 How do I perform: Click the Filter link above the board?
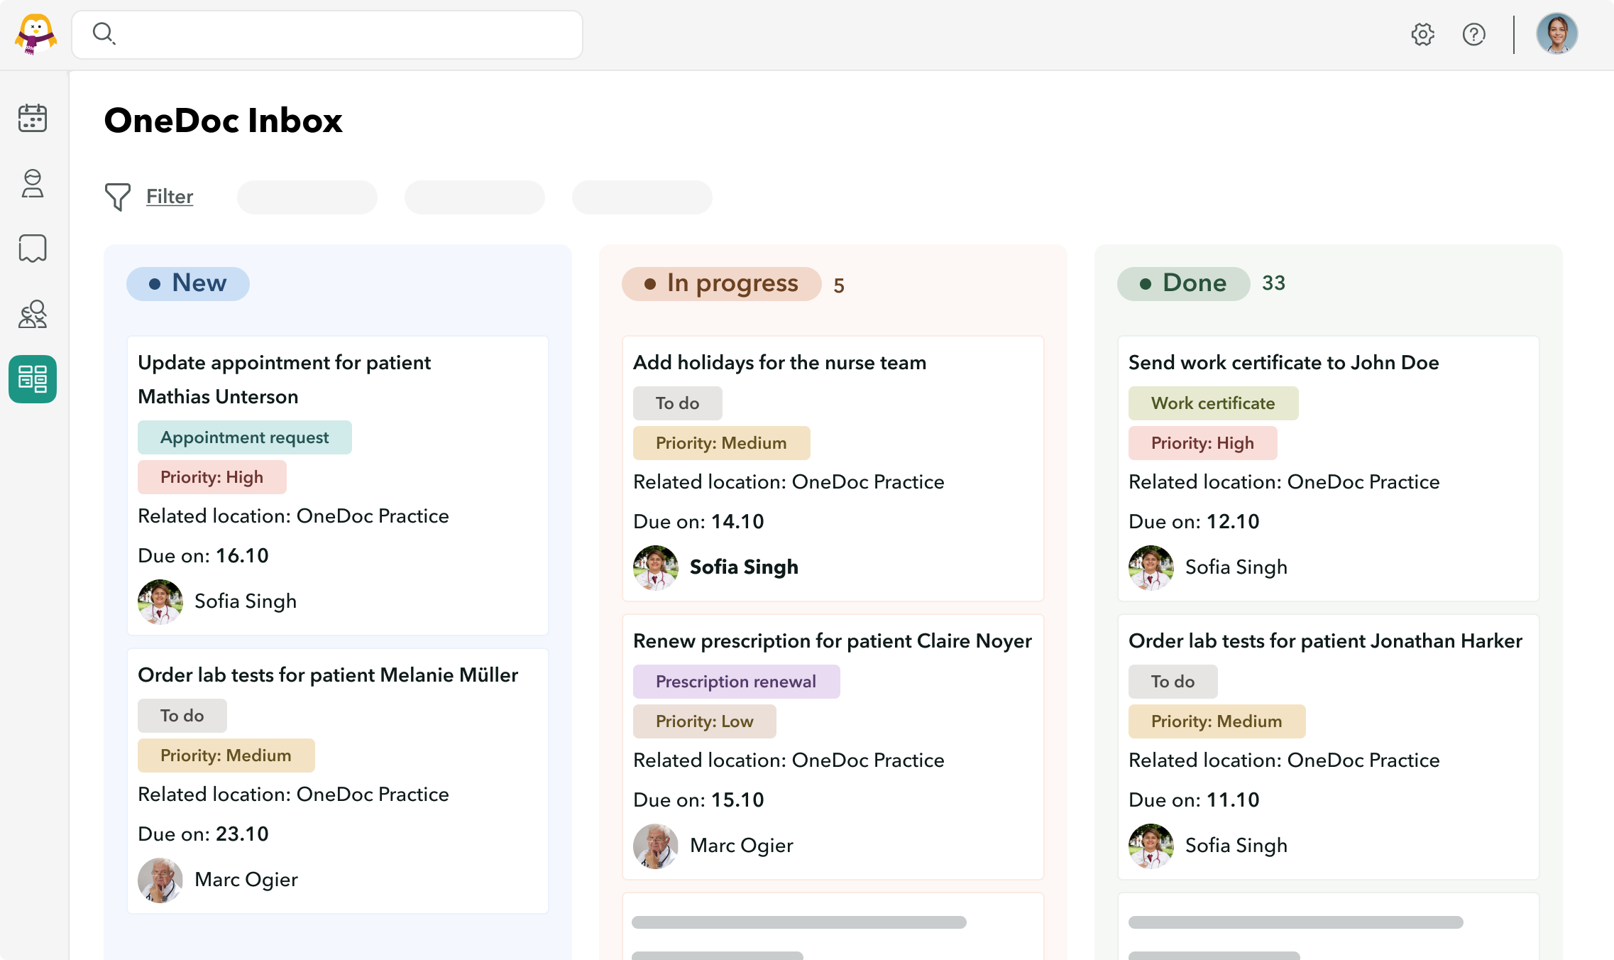click(x=169, y=197)
